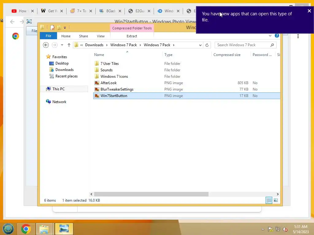The width and height of the screenshot is (314, 235).
Task: Click the network tray icon
Action: (278, 229)
